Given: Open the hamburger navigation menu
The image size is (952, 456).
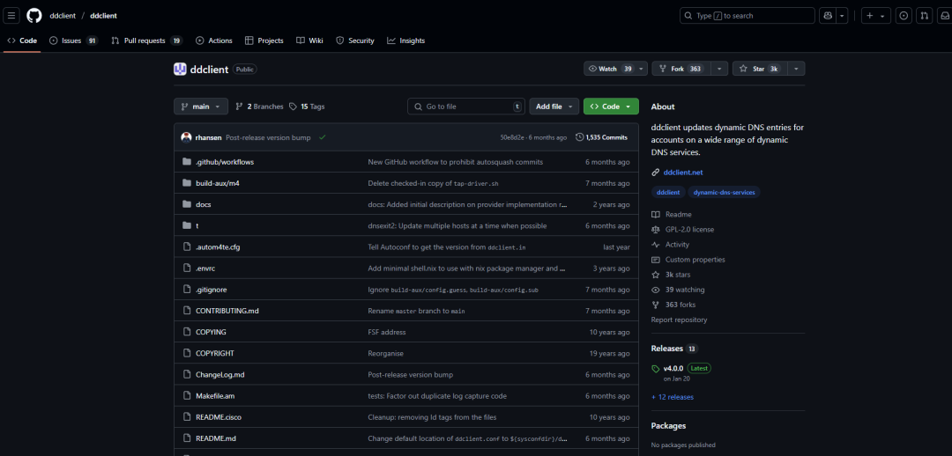Looking at the screenshot, I should [x=11, y=16].
